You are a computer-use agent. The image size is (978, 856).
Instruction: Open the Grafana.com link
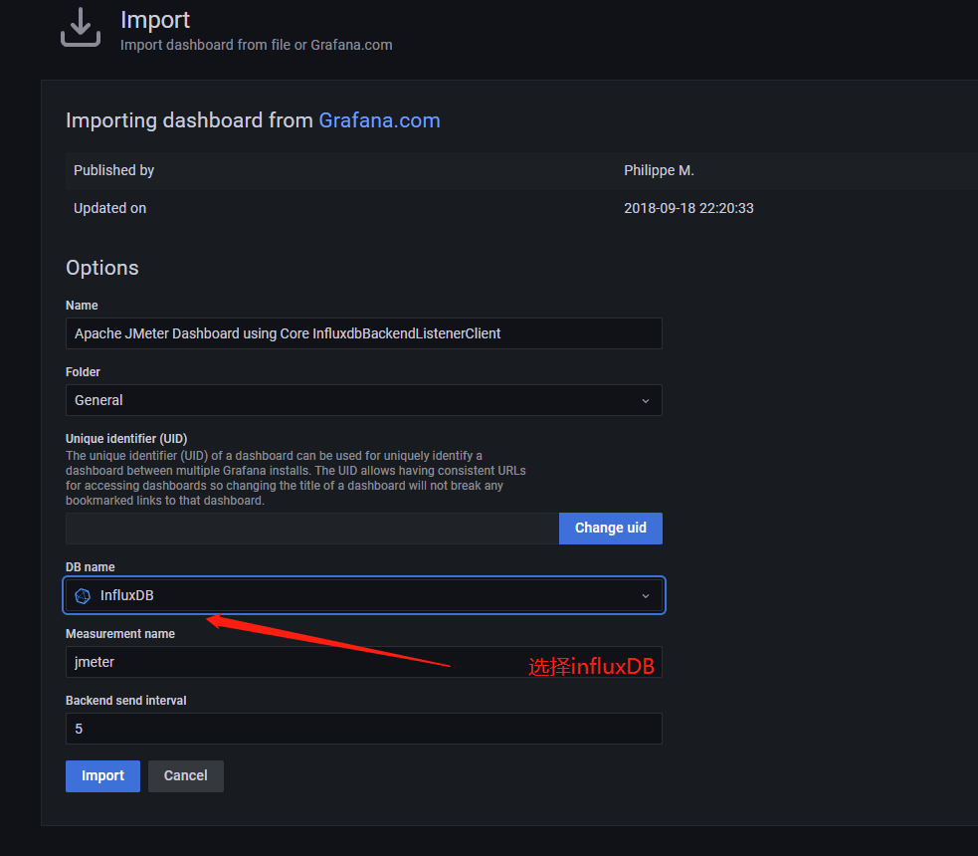click(x=379, y=119)
